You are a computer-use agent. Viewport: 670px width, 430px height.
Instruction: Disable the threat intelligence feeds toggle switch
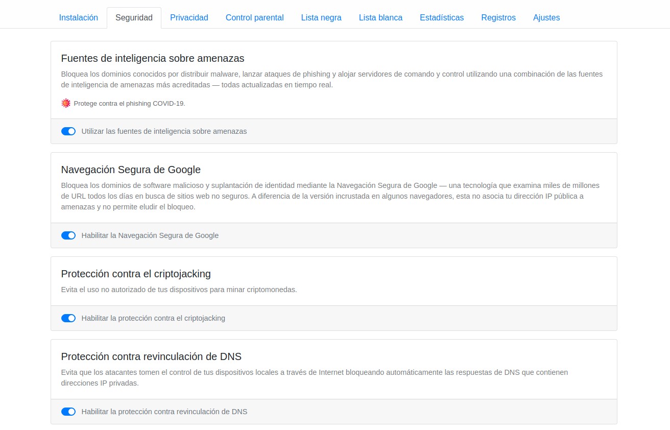(68, 131)
